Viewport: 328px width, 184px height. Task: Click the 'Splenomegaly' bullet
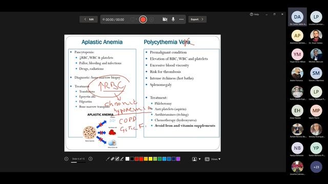click(x=160, y=85)
